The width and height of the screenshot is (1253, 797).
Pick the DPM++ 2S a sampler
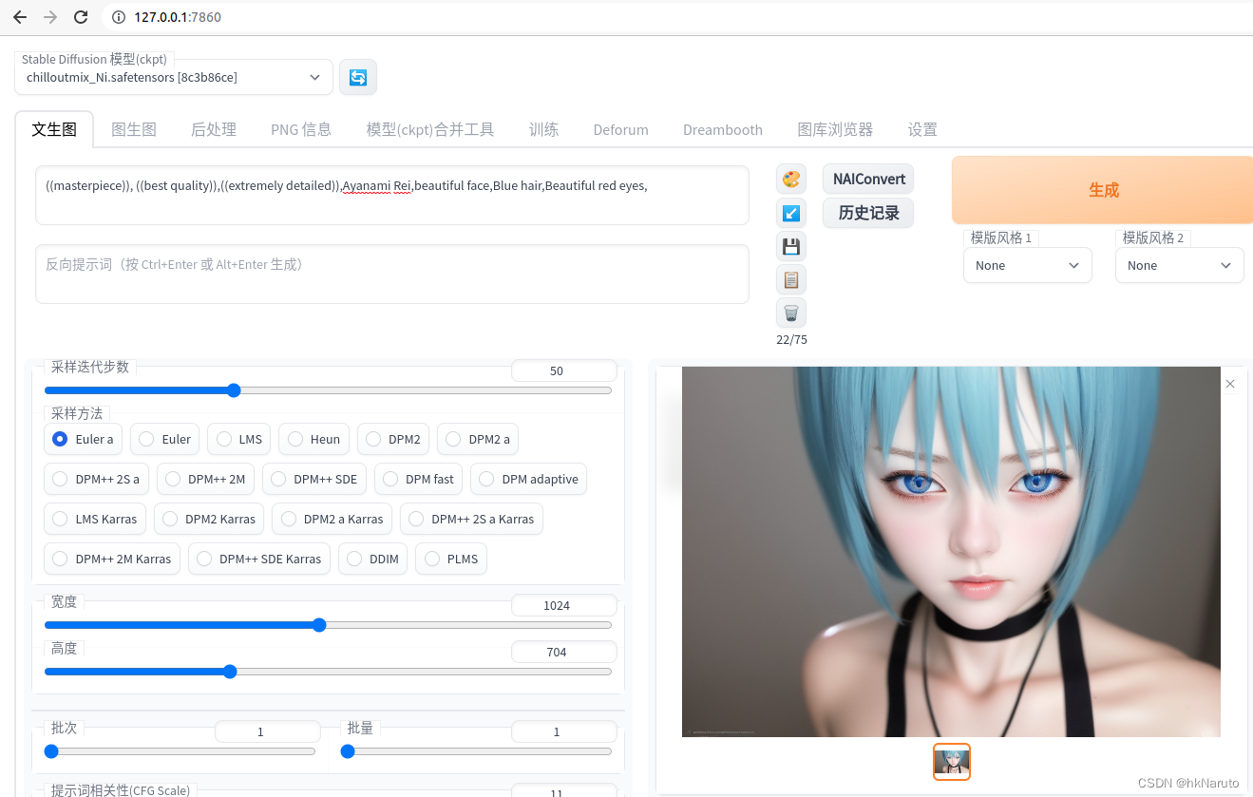(96, 479)
